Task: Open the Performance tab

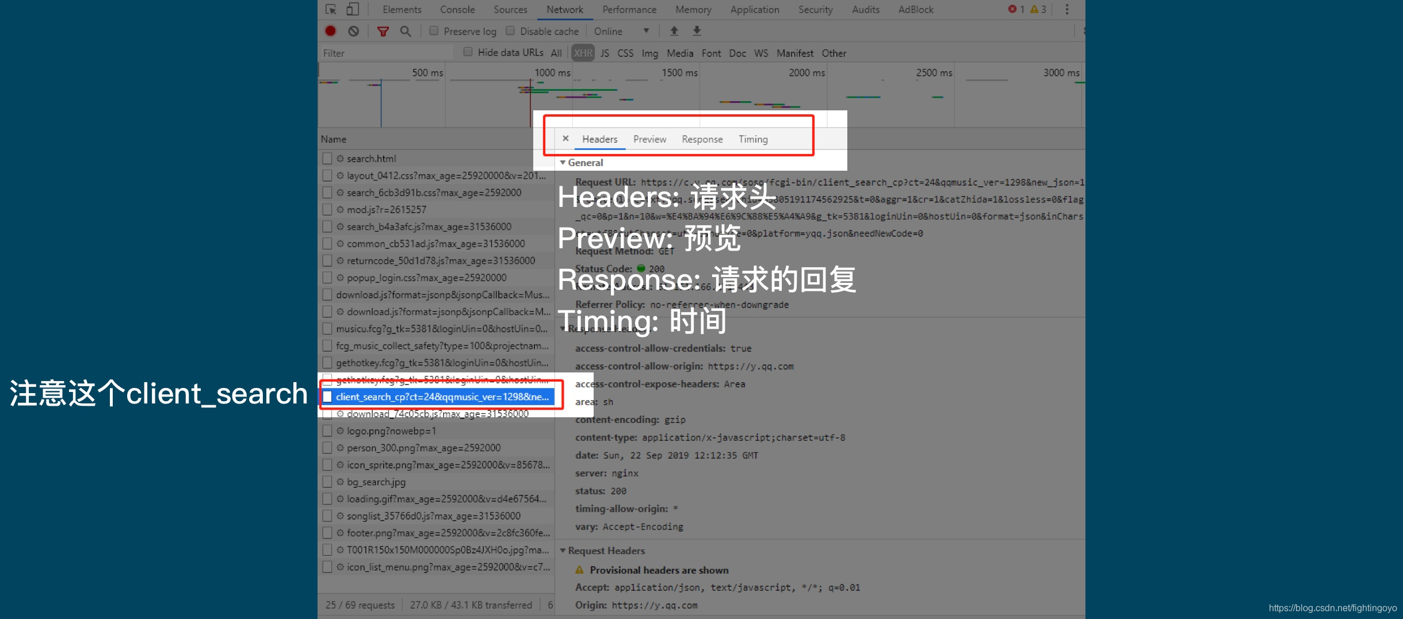Action: (629, 9)
